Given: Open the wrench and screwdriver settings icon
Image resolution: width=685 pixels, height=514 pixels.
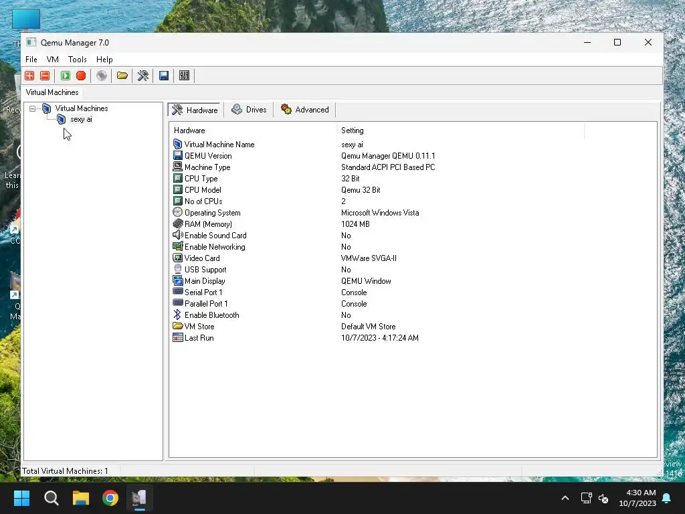Looking at the screenshot, I should pos(143,76).
